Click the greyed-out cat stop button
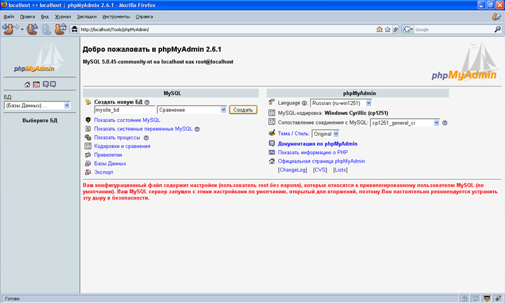505x303 pixels. tap(46, 29)
